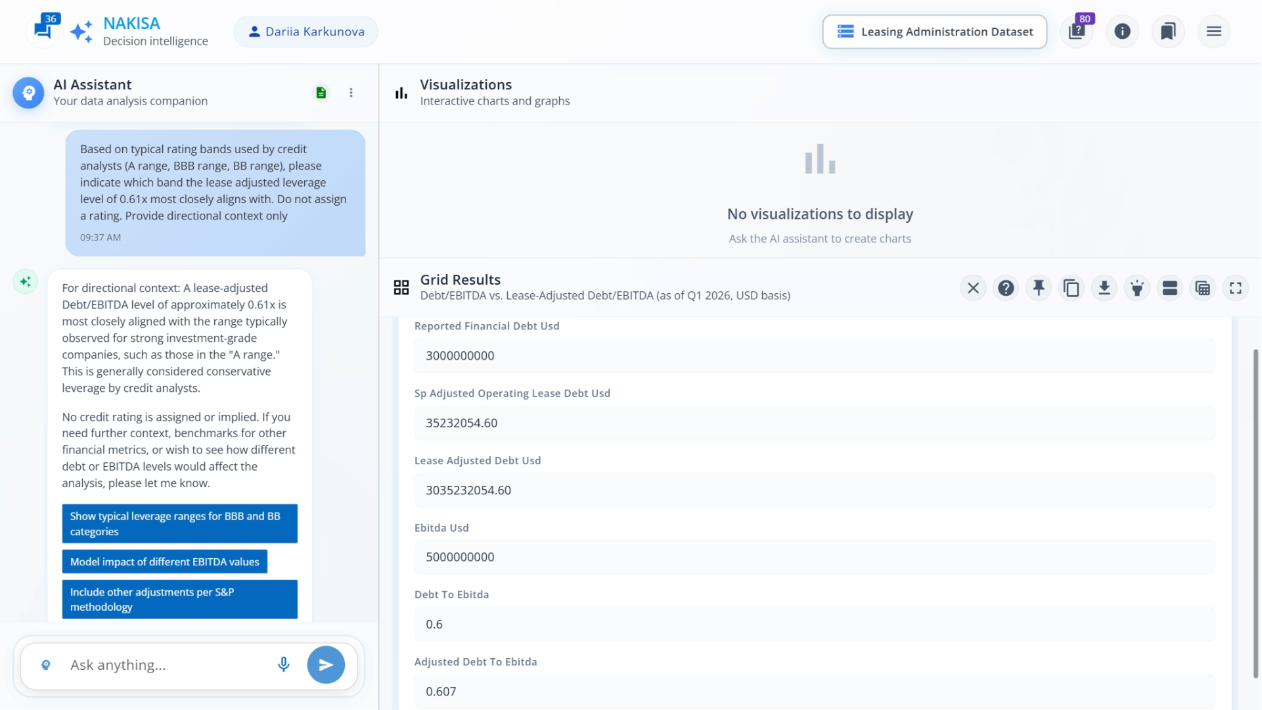1262x710 pixels.
Task: Open help for Grid Results
Action: point(1006,288)
